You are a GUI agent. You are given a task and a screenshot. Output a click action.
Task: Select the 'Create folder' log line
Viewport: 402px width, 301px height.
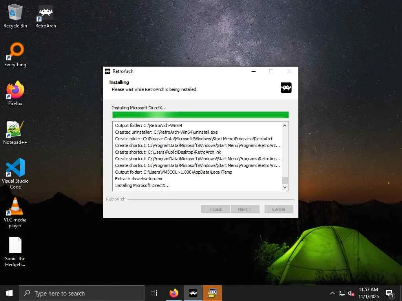pos(194,139)
